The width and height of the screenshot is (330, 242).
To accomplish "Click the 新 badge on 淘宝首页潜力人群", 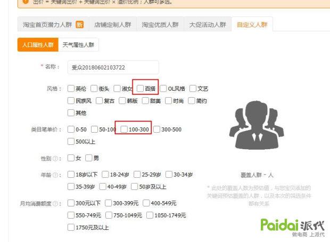I will 79,25.
